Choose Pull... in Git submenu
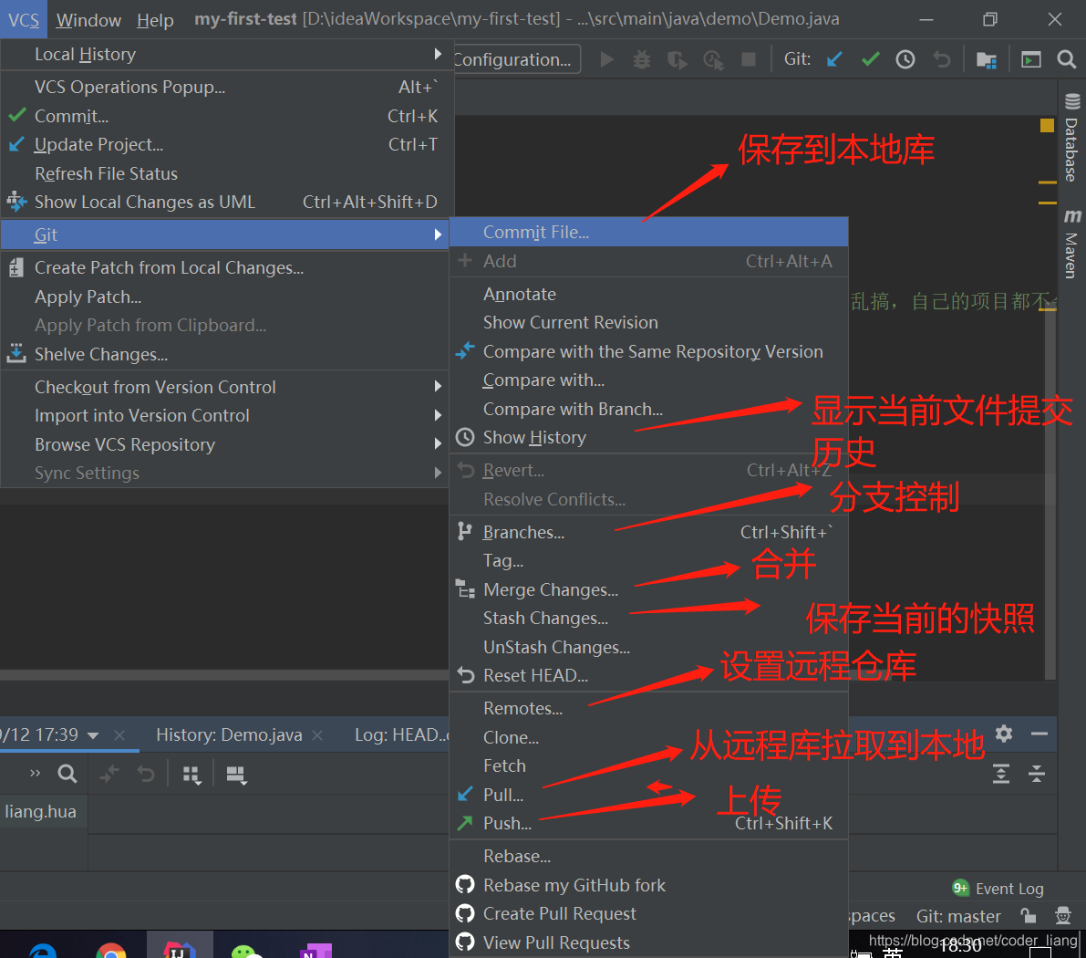This screenshot has width=1086, height=958. tap(649, 795)
